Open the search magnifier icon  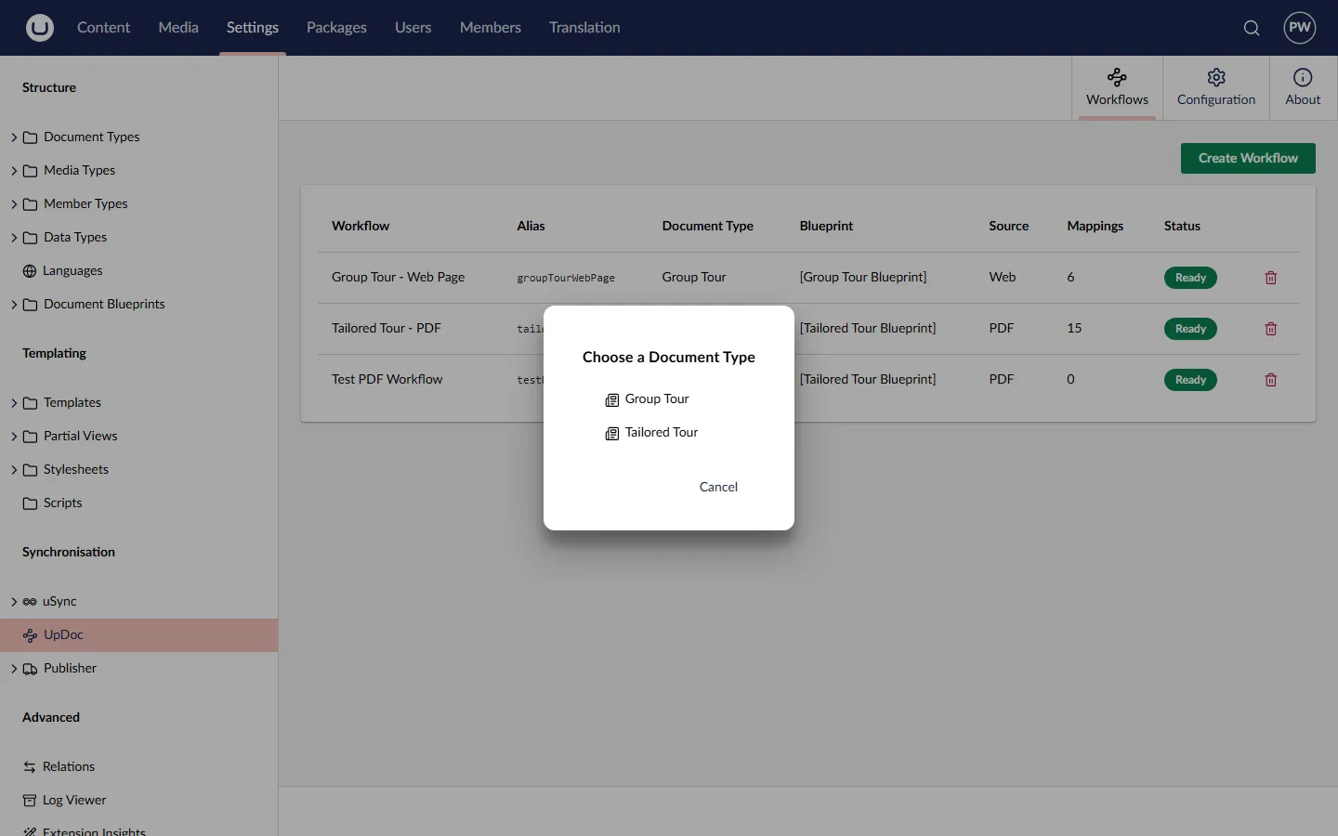1252,28
